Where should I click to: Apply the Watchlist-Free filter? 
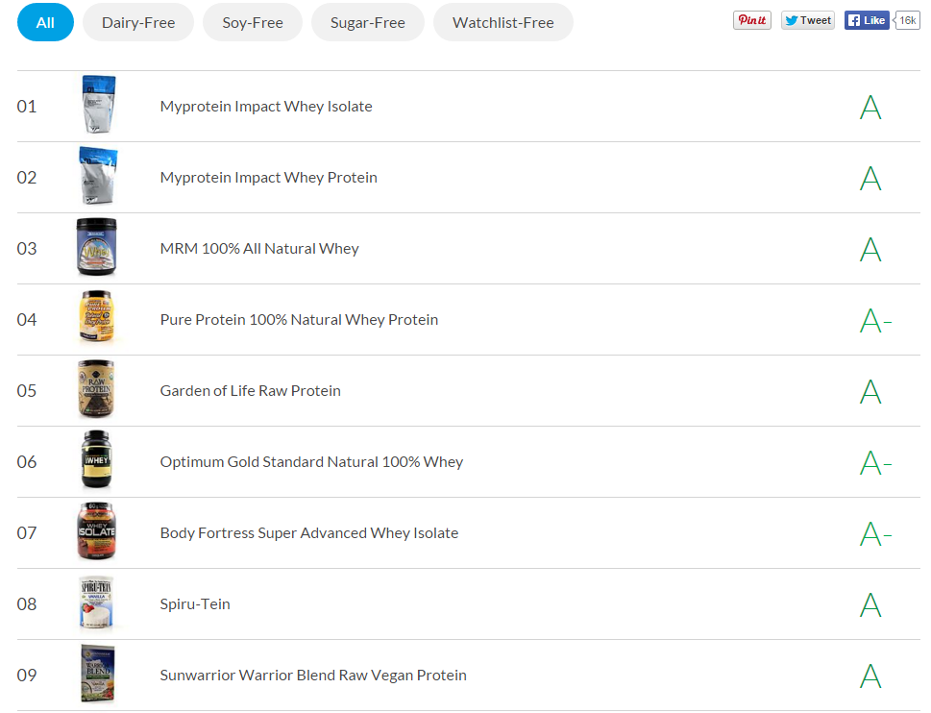502,22
